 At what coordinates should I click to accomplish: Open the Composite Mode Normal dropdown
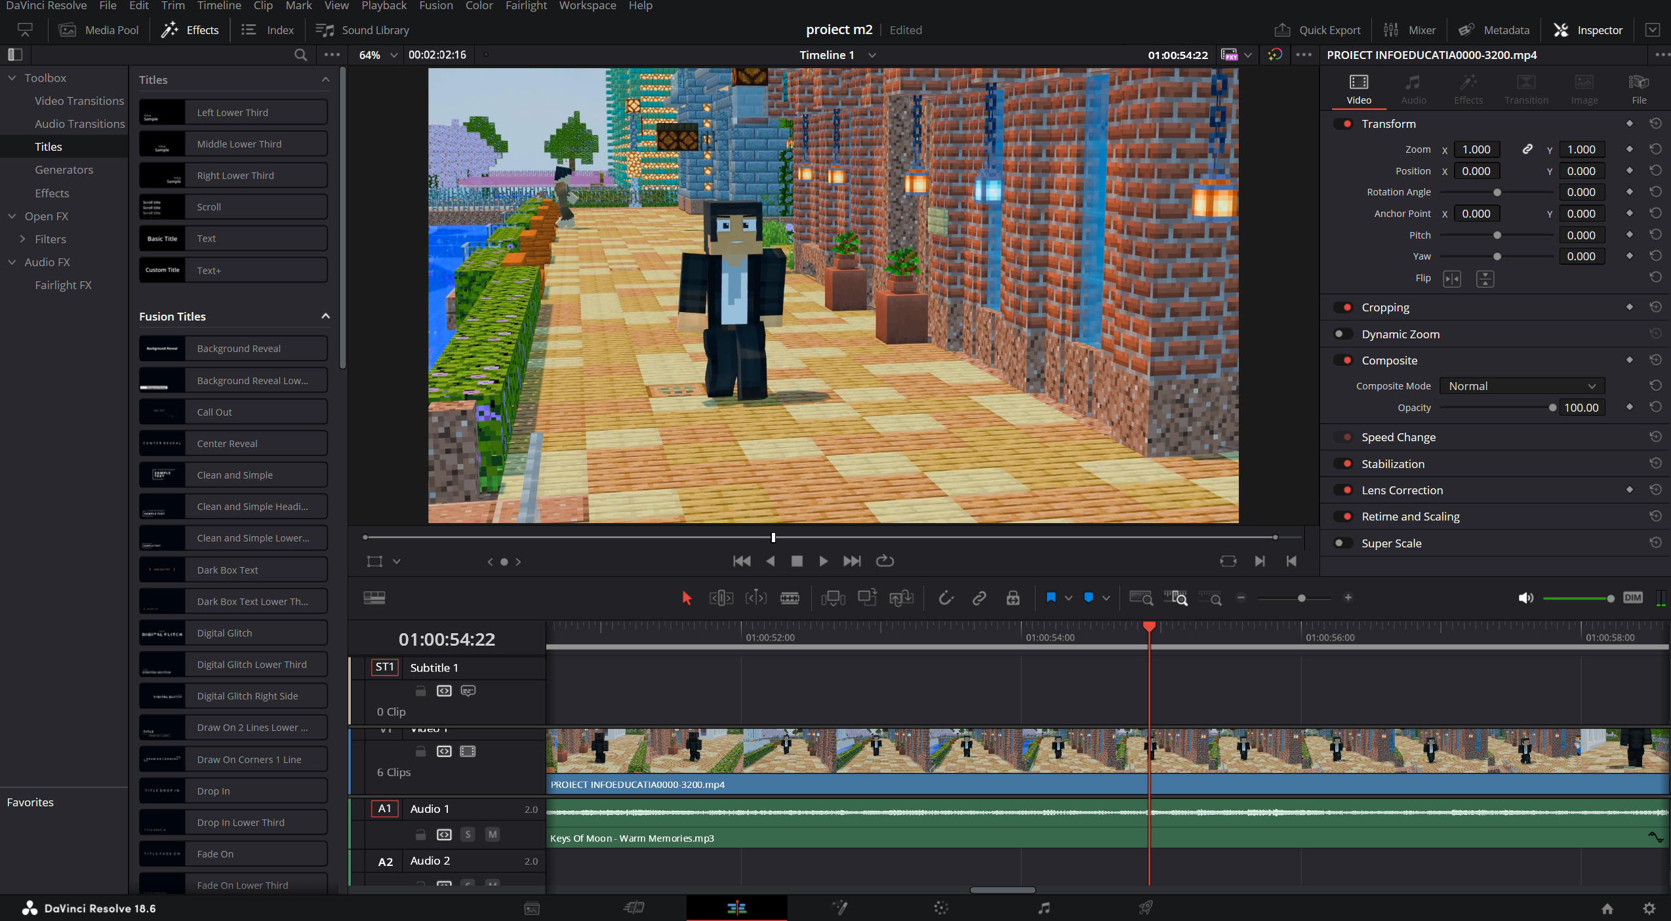click(1521, 386)
